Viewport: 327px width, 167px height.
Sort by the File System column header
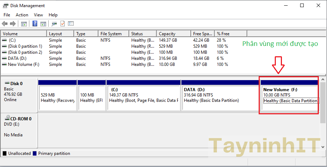(x=111, y=34)
